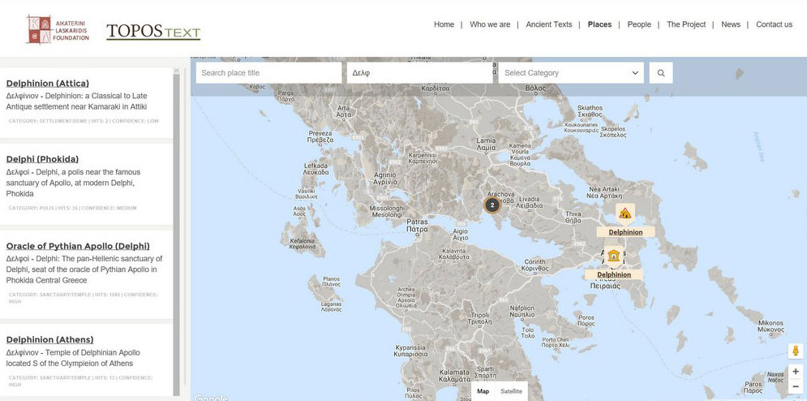Click the Aikaterini Laskaridis Foundation logo
The height and width of the screenshot is (401, 807).
tap(57, 28)
